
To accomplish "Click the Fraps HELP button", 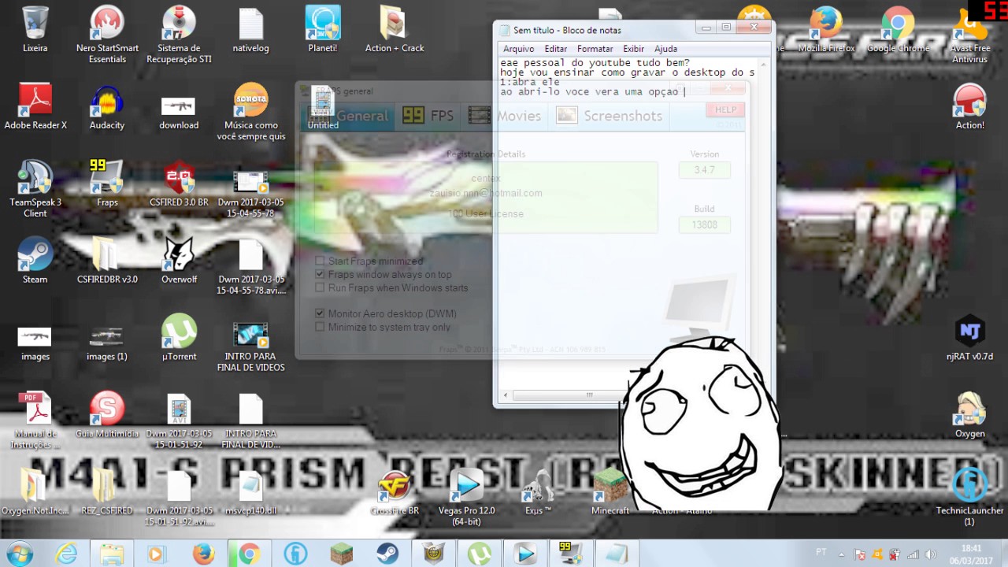I will (725, 109).
